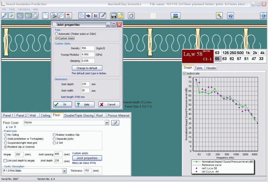Switch to the Porous Material tab
Viewport: 268px width, 182px height.
[118, 115]
